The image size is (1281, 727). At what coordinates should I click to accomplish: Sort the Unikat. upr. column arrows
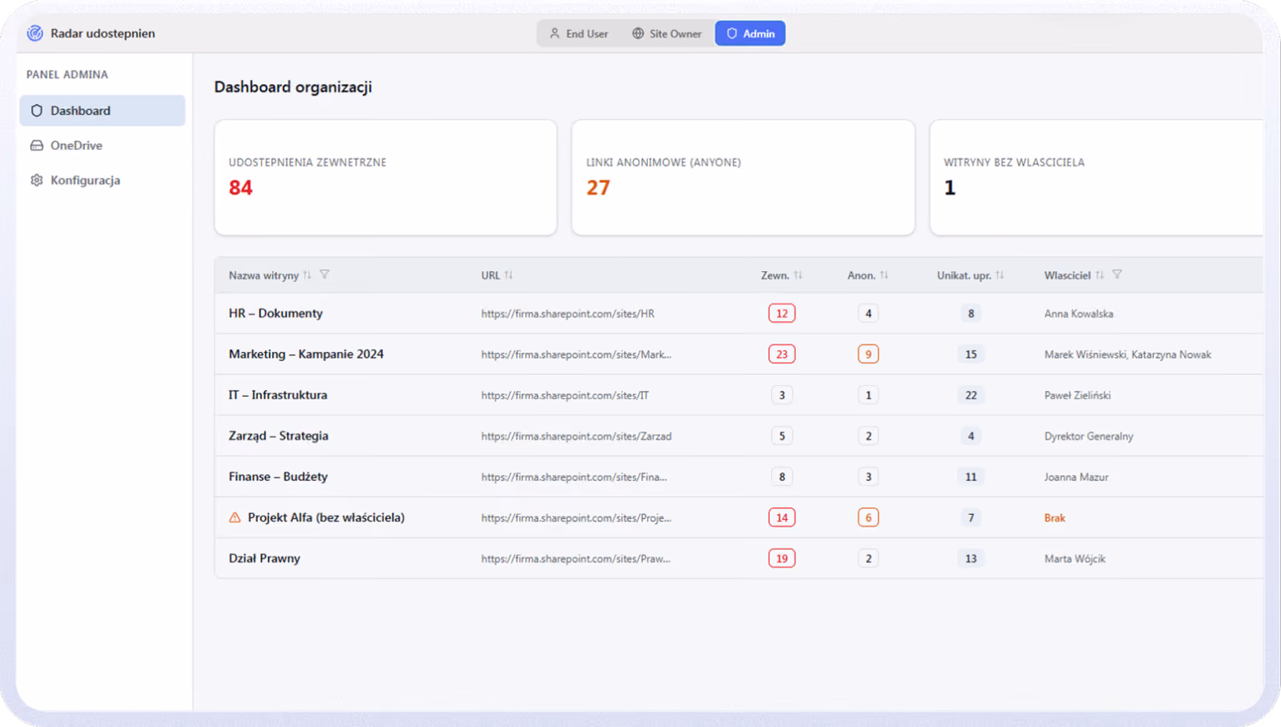point(1000,275)
